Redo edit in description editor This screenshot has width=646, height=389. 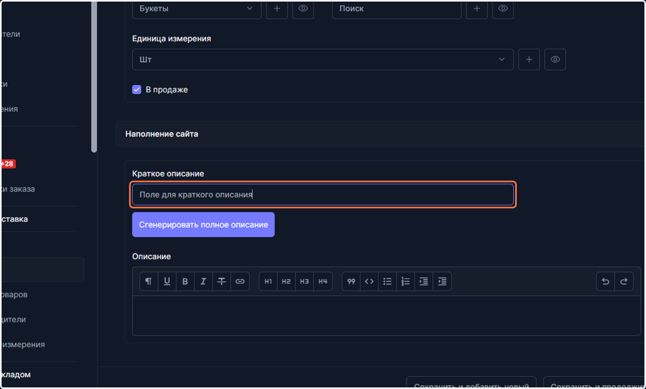coord(624,281)
